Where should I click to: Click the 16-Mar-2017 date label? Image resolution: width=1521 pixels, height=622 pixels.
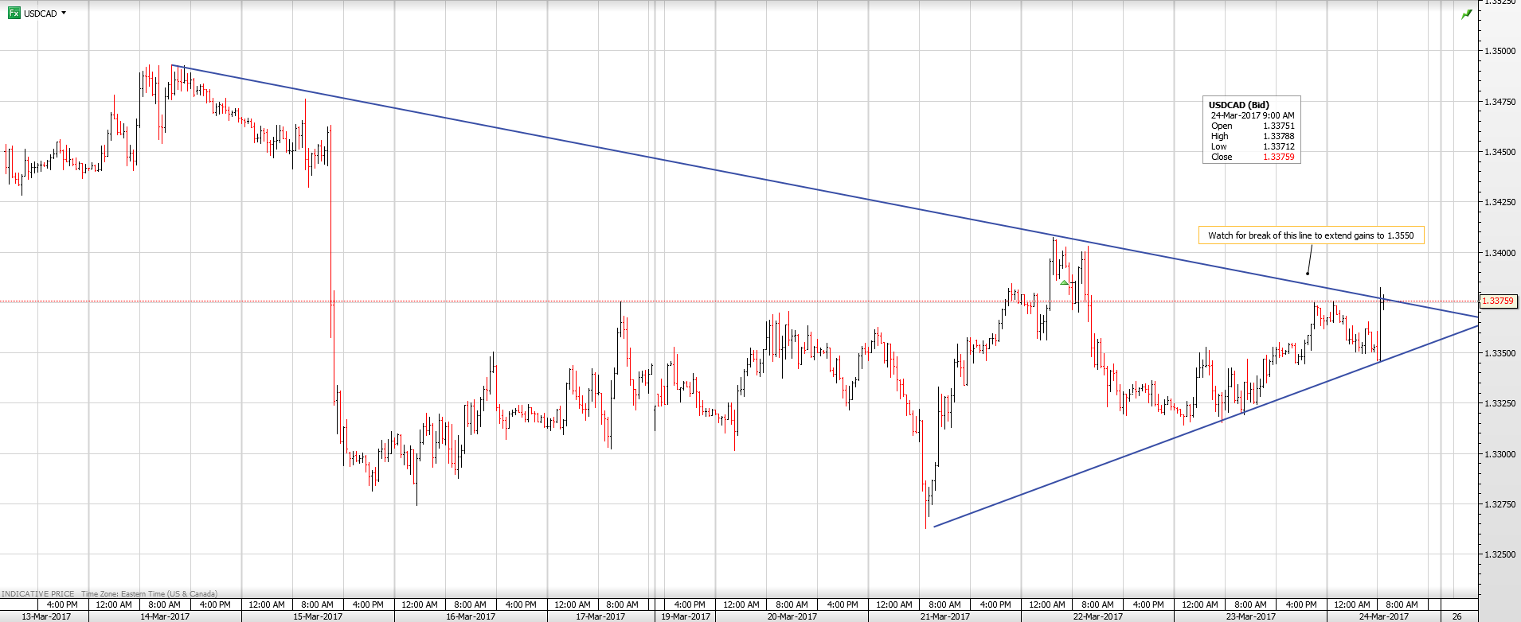470,616
